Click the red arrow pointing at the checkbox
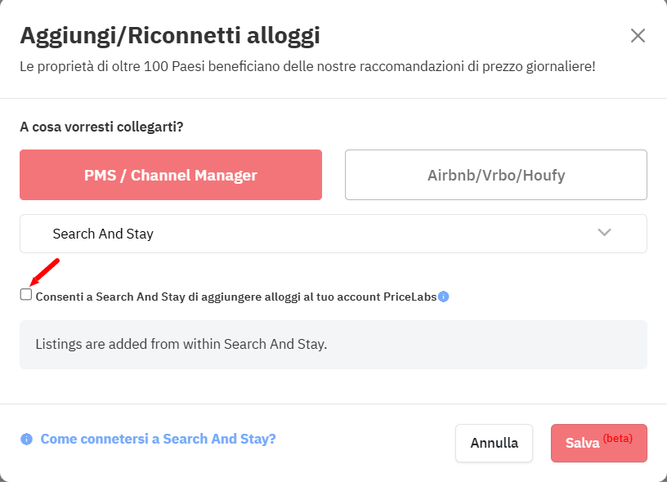Screen dimensions: 667x482 point(45,272)
